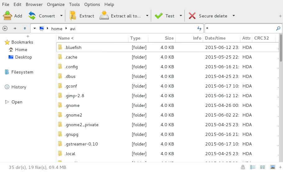
Task: Switch to details list view
Action: pyautogui.click(x=253, y=167)
